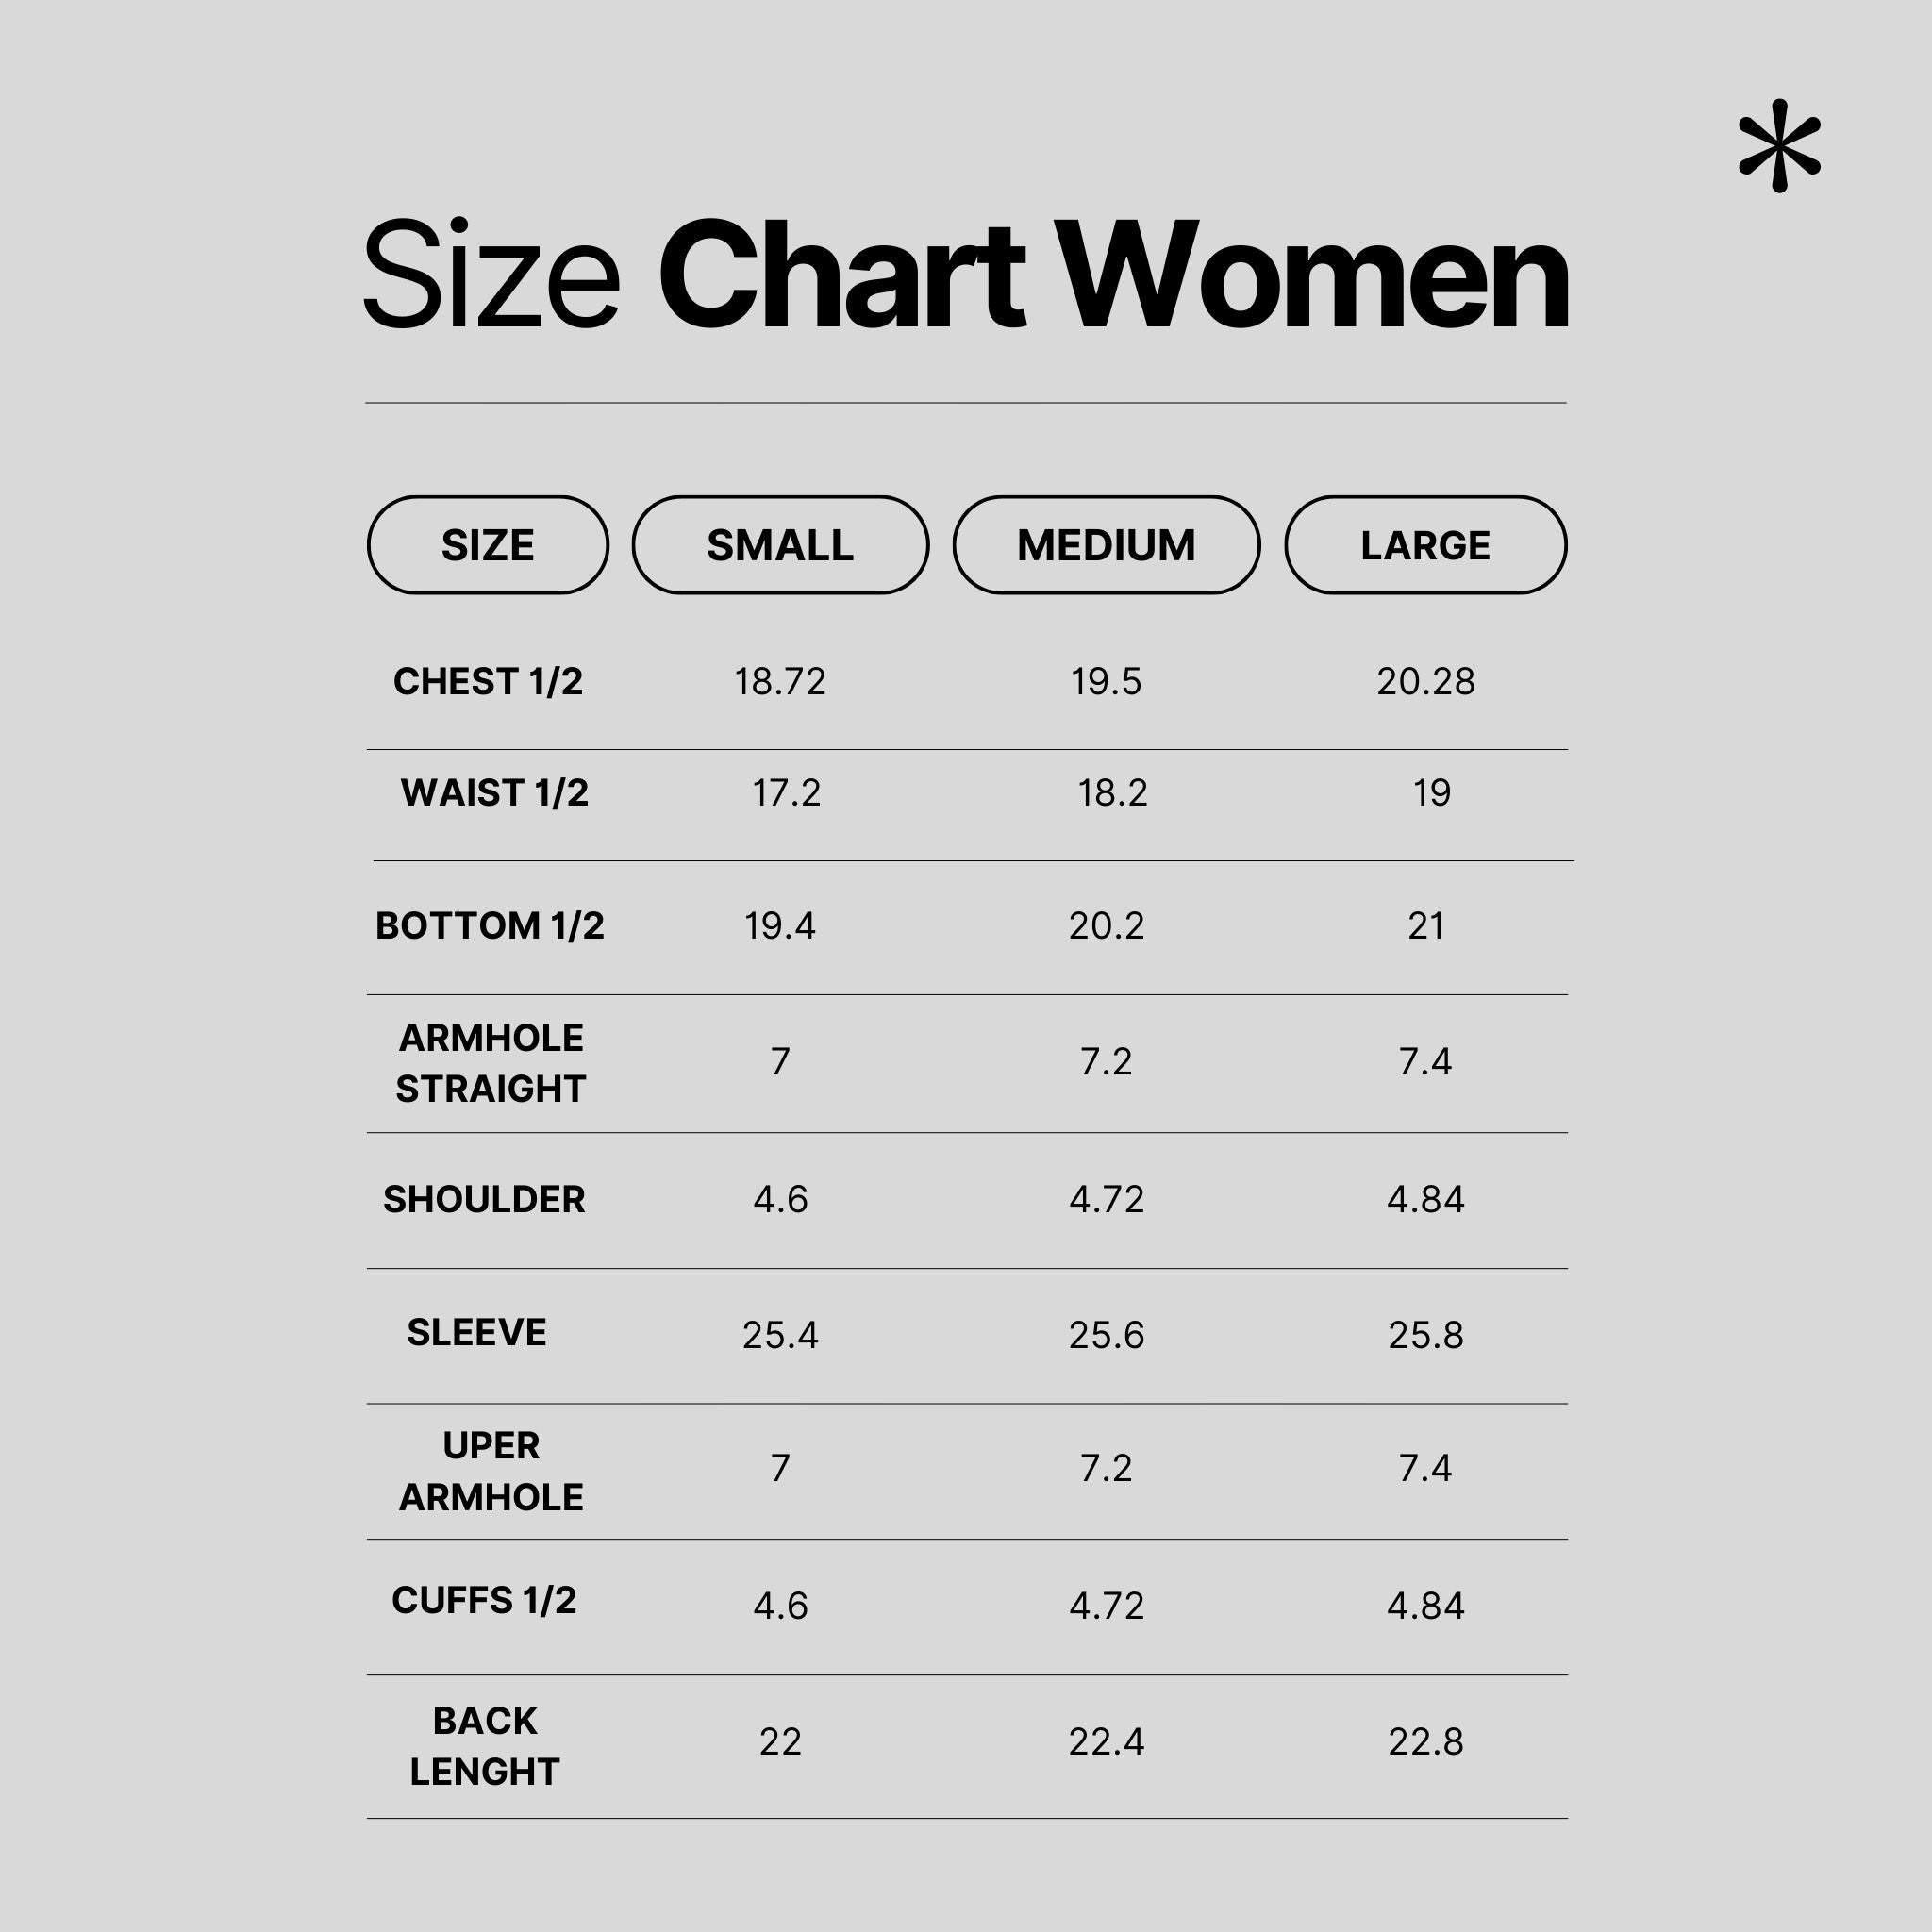Choose the SMALL size pill

click(780, 545)
